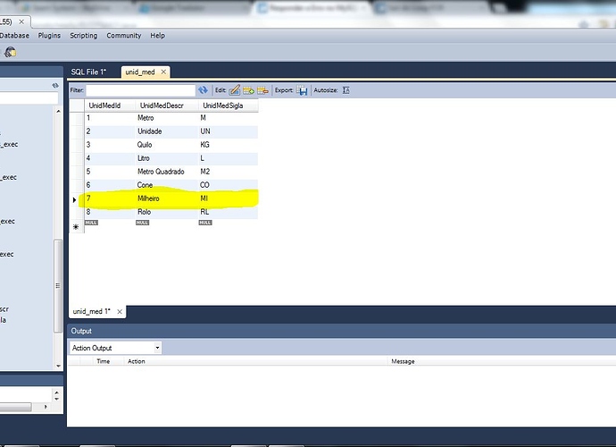The image size is (616, 447).
Task: Select the sigla cell 'CO'
Action: [228, 185]
